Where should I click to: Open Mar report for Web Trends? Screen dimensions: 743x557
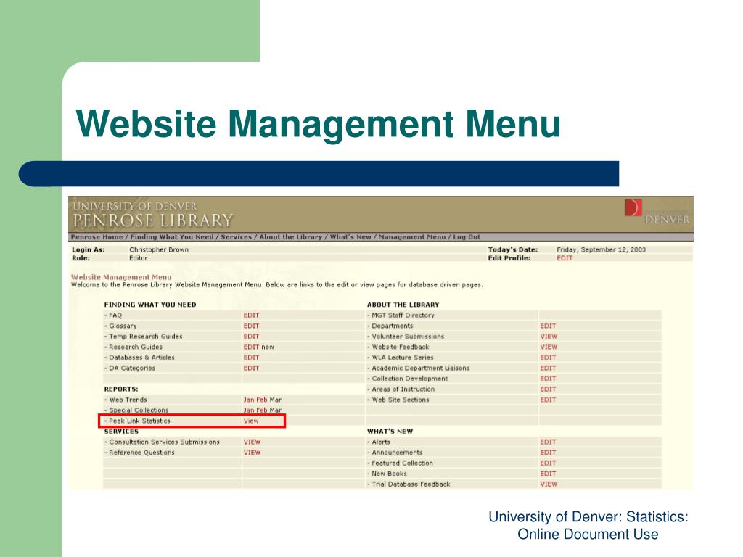[x=275, y=400]
